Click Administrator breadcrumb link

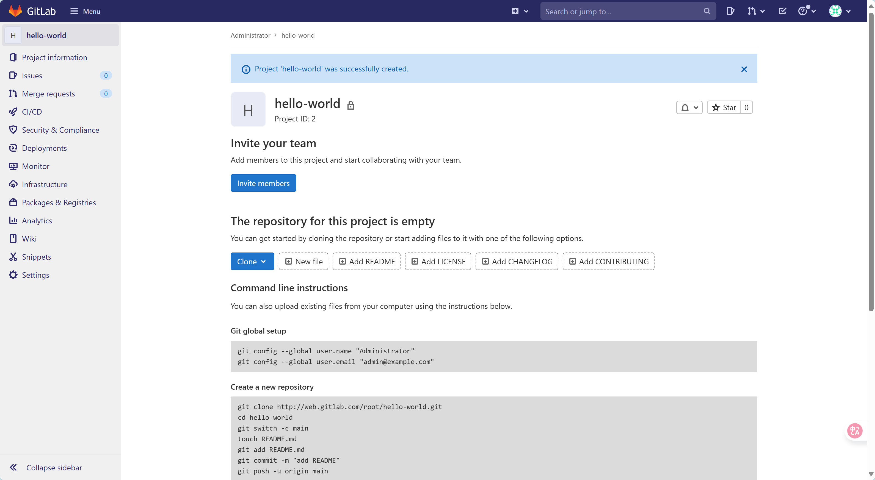[250, 35]
